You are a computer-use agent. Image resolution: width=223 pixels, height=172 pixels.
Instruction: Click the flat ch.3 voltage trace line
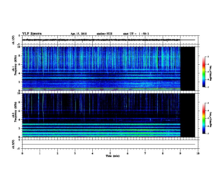[x=109, y=144]
